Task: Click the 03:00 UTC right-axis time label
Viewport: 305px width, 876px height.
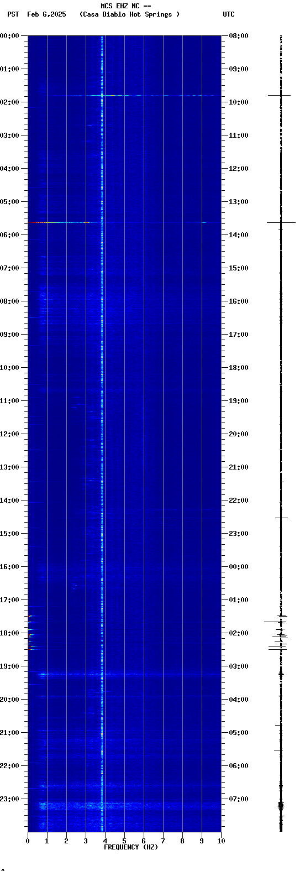Action: pyautogui.click(x=239, y=666)
